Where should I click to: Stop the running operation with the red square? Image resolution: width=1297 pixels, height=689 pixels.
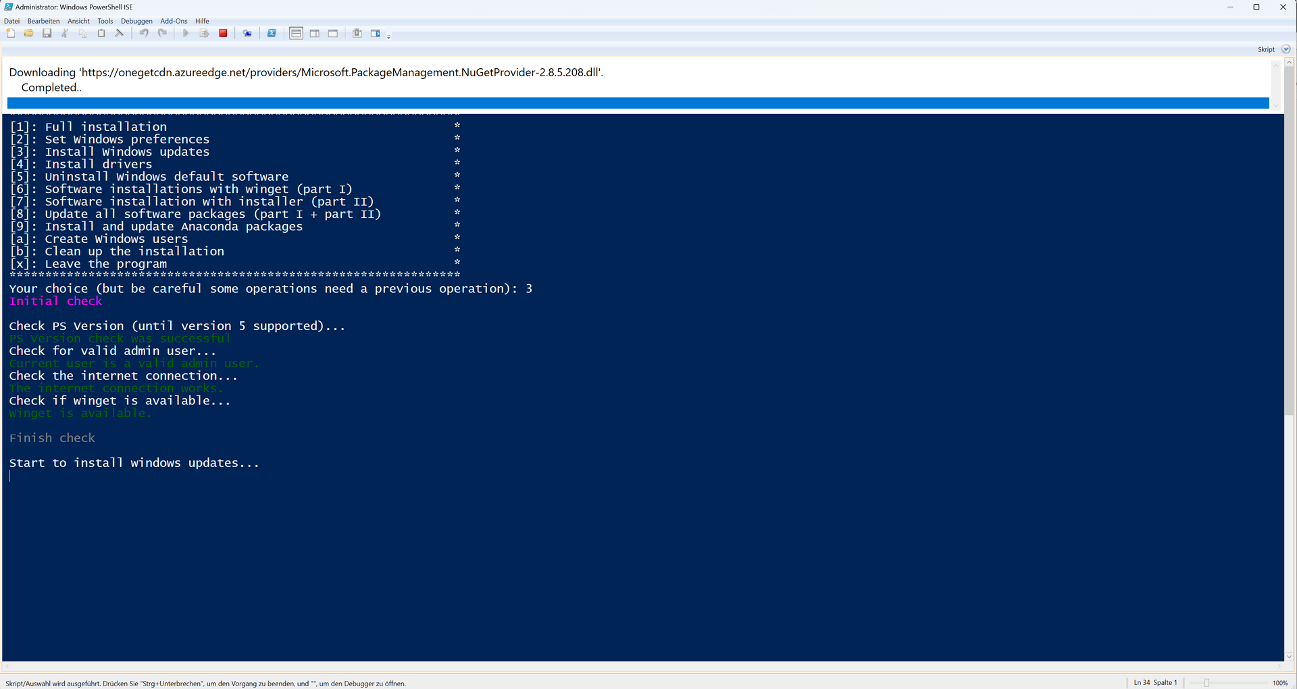tap(223, 33)
